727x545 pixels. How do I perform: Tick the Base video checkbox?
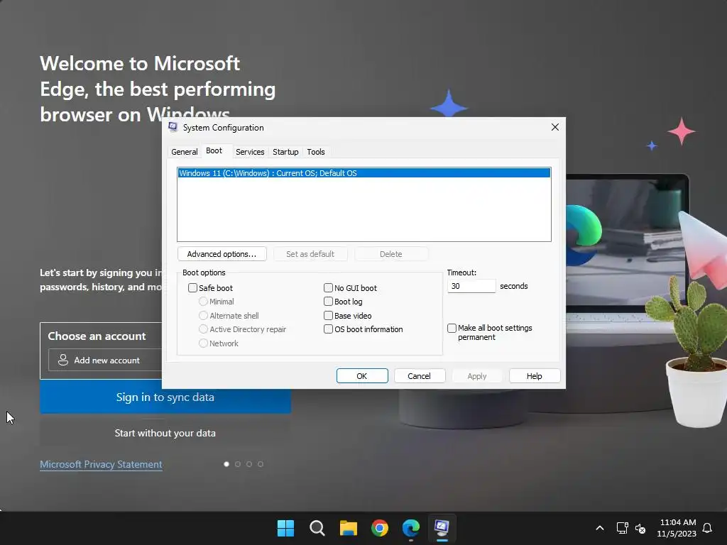pos(328,316)
